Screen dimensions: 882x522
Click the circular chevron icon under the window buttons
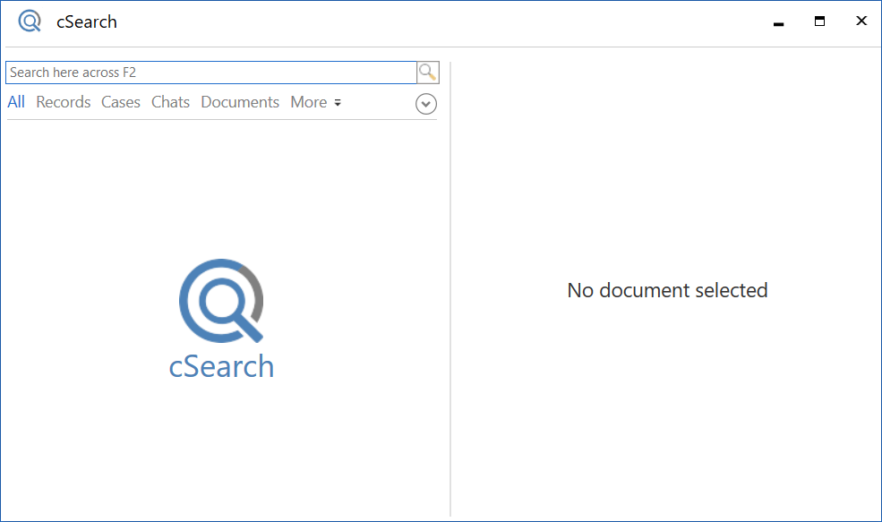(x=425, y=103)
